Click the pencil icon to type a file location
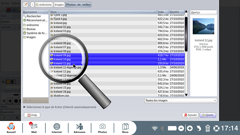Screen dimensions: 240x135 pyautogui.click(x=25, y=4)
